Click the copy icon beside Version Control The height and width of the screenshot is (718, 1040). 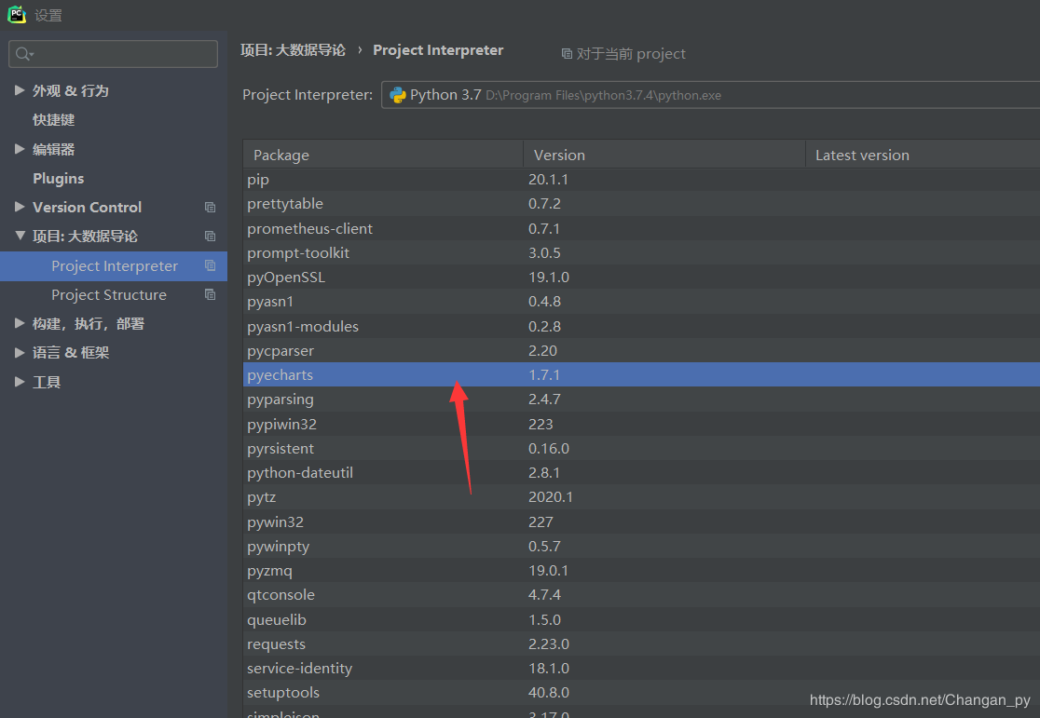[211, 208]
